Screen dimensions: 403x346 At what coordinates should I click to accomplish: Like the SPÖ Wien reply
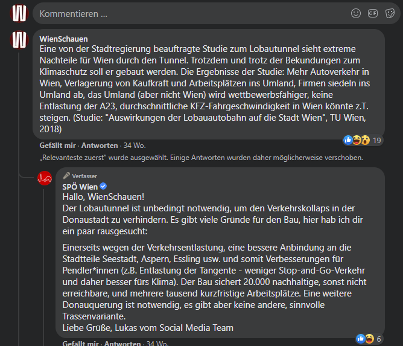pos(80,343)
